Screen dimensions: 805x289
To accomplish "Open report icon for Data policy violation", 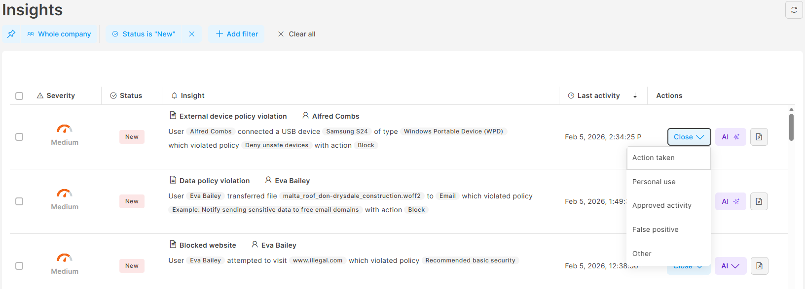I will (759, 201).
